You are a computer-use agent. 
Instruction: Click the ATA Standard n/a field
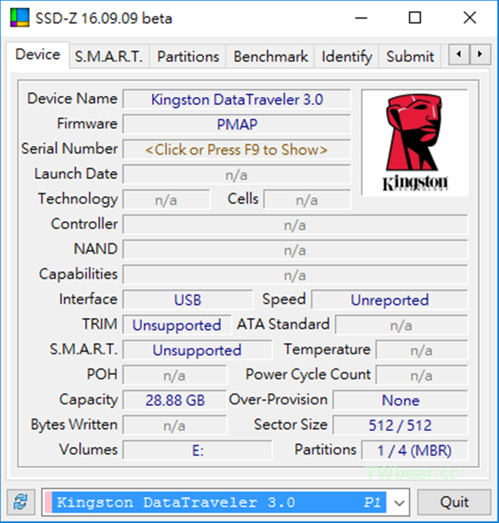[x=401, y=325]
